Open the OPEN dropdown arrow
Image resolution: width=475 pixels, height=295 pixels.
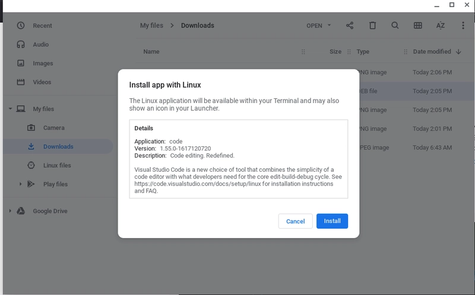(x=330, y=25)
